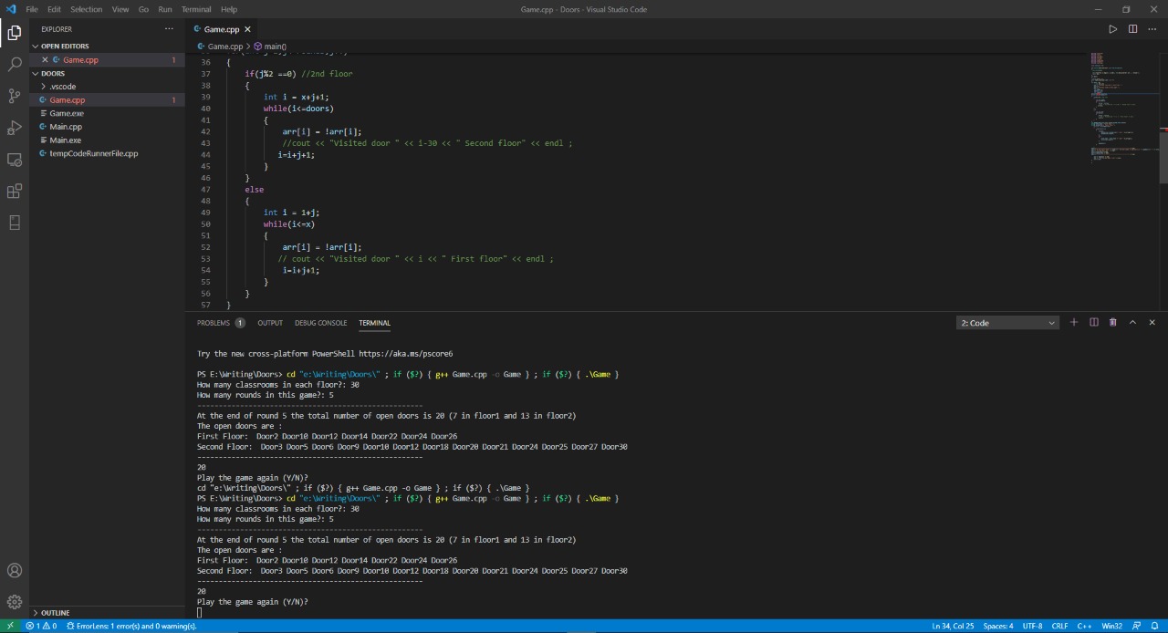This screenshot has width=1168, height=633.
Task: Open Main.cpp in the explorer
Action: pos(66,127)
